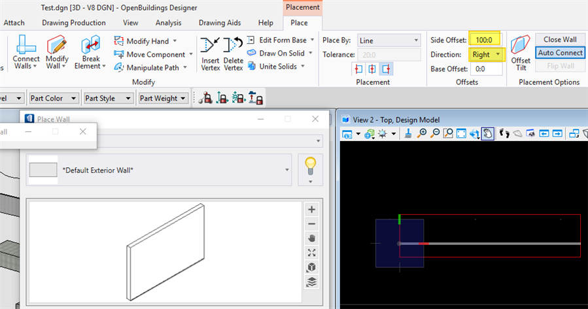The height and width of the screenshot is (309, 588).
Task: Click the Rotate View icon
Action: [474, 134]
